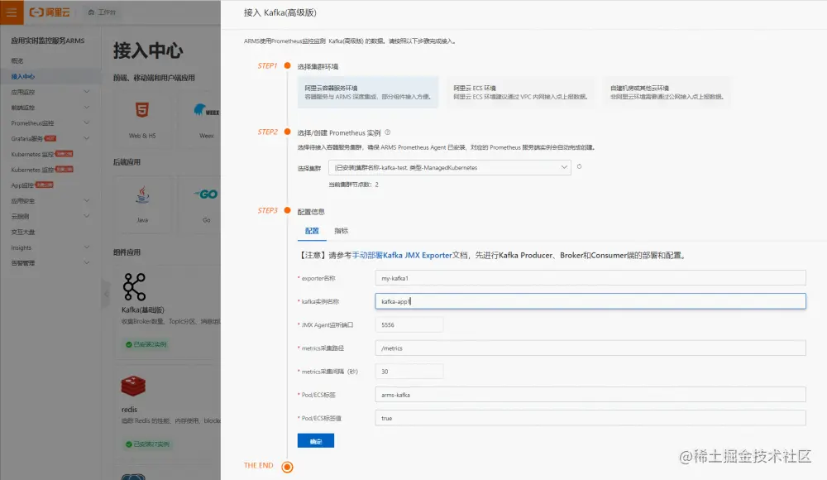Click the 接入 Kafka(高级版) panel title

click(x=280, y=12)
